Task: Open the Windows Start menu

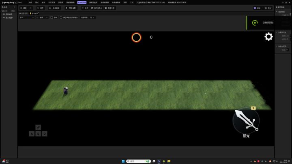Action: point(123,161)
